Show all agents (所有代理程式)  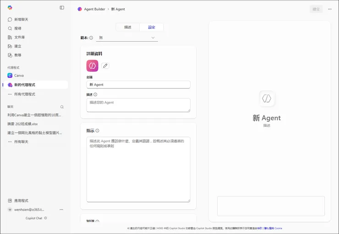(x=22, y=94)
